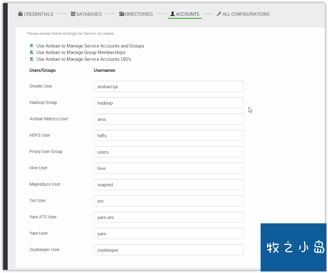The height and width of the screenshot is (273, 328).
Task: Click the Hadoop Group input field
Action: 169,103
